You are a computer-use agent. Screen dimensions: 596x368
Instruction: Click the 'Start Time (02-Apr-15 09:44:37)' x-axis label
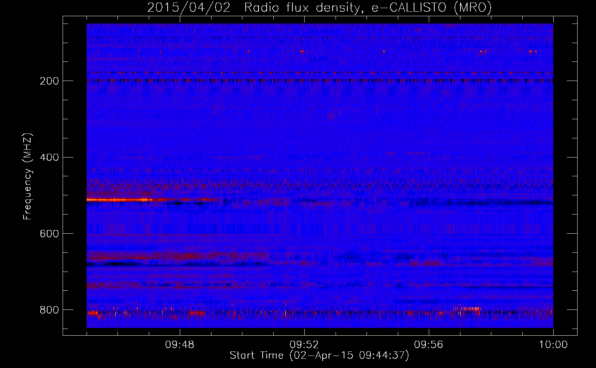point(319,355)
